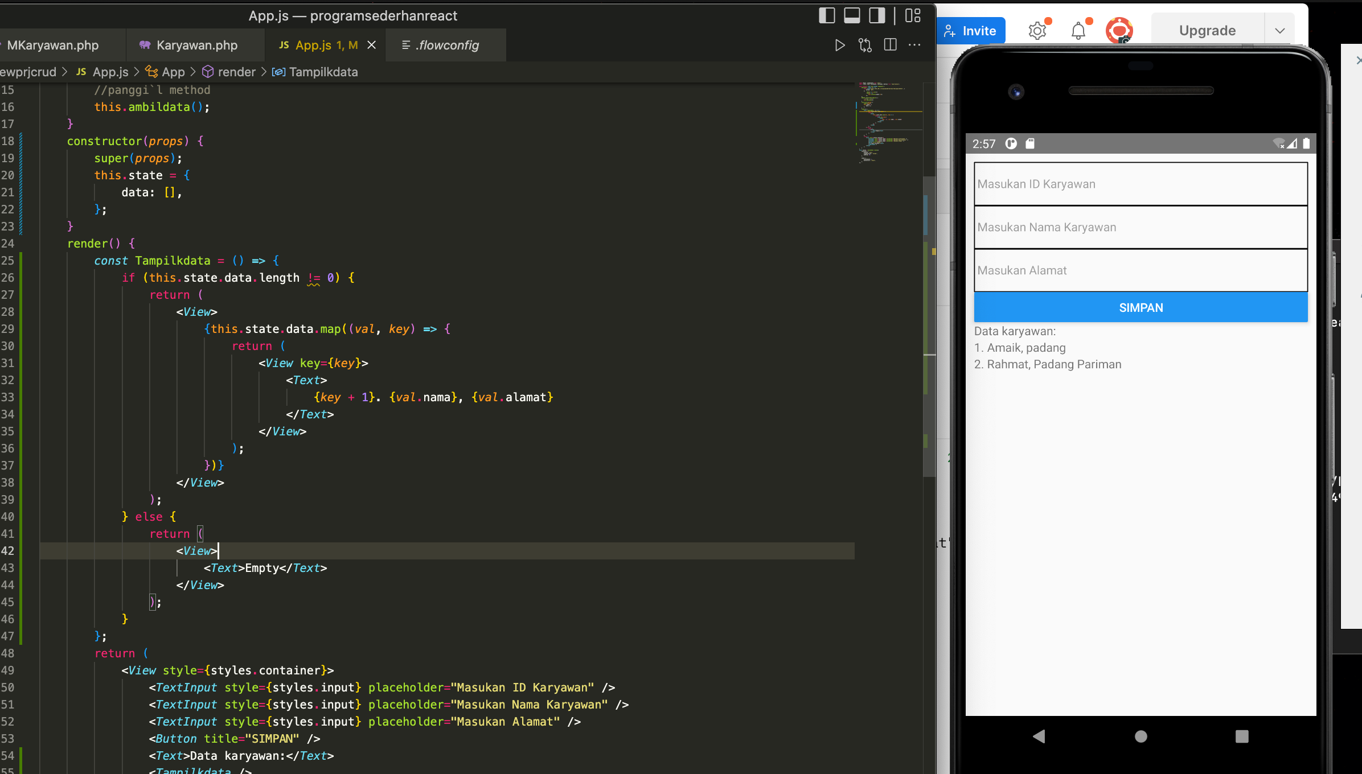1362x774 pixels.
Task: Click the blue Invite button
Action: pyautogui.click(x=970, y=31)
